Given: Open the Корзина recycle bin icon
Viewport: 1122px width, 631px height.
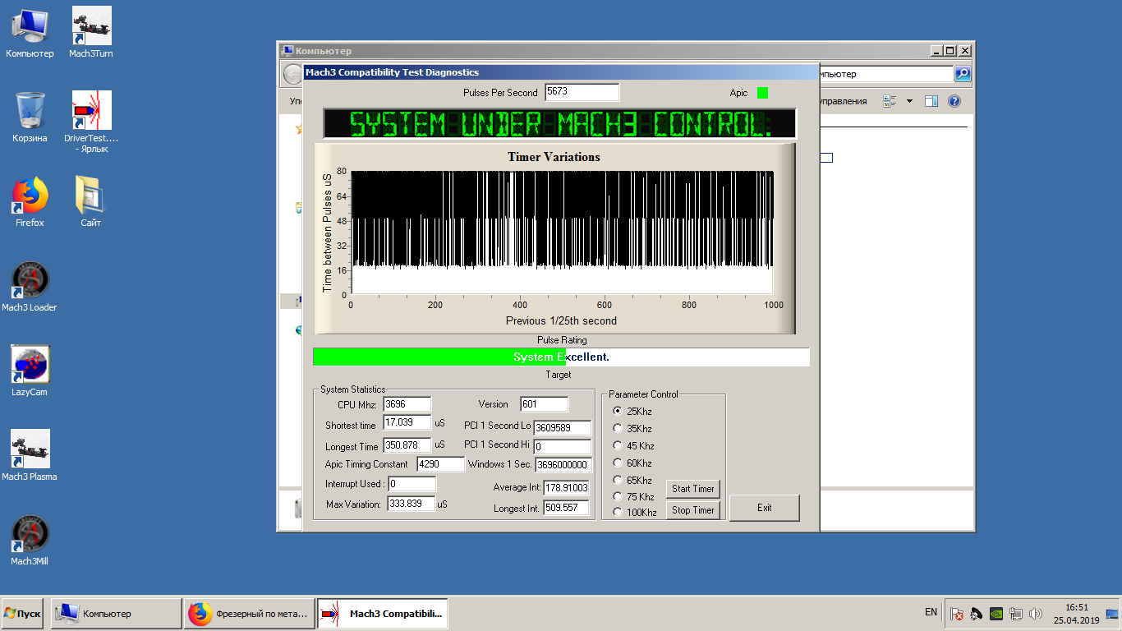Looking at the screenshot, I should [30, 117].
